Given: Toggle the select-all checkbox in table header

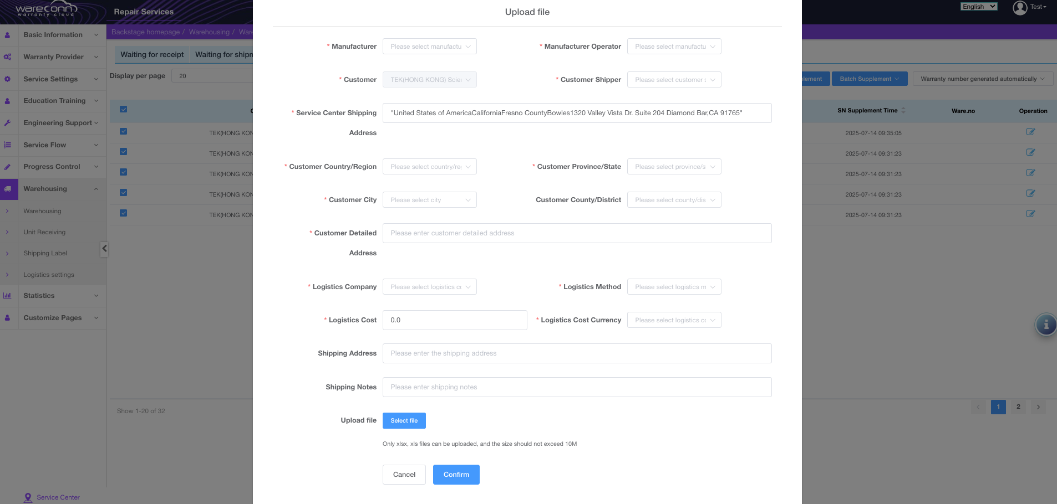Looking at the screenshot, I should click(124, 109).
